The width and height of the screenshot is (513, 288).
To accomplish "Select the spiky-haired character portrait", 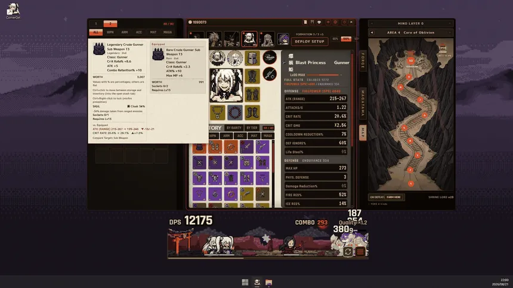I will click(214, 39).
